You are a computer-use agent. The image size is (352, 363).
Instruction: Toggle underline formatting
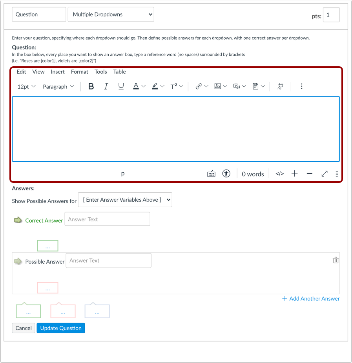(121, 86)
